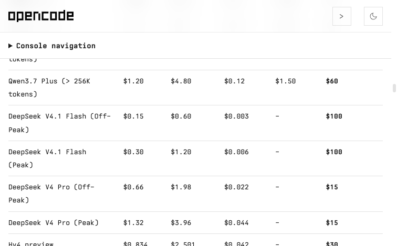Select the $15 value in V4 Pro (Off-Peak) row

coord(332,187)
